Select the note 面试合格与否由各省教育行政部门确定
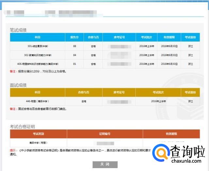The height and width of the screenshot is (171, 209). (x=38, y=109)
